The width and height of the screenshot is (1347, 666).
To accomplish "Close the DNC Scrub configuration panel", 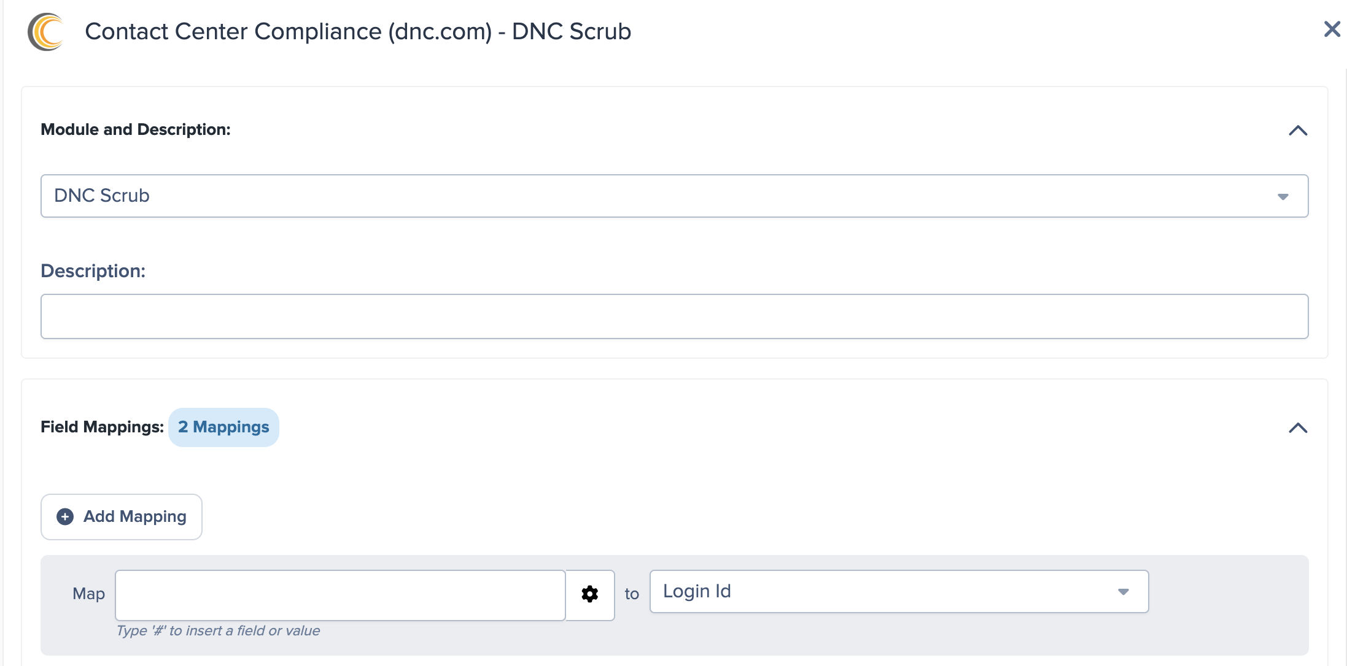I will click(1332, 29).
